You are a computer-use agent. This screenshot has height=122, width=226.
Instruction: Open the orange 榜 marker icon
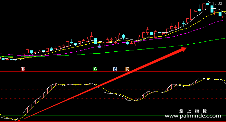[127, 69]
